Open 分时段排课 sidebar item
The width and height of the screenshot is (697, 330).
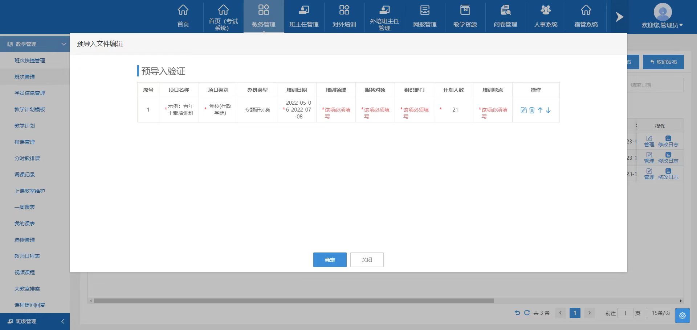27,158
